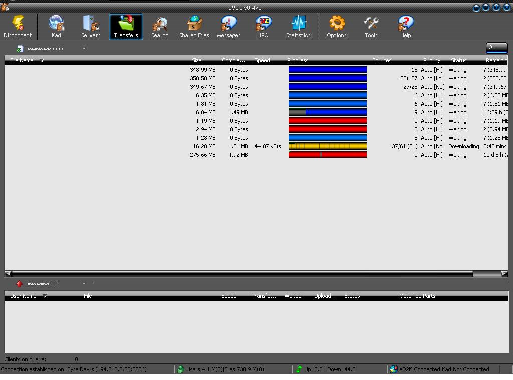Sort by Status column header in downloads
The width and height of the screenshot is (513, 380).
459,60
